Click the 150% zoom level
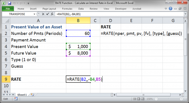 coord(150,99)
